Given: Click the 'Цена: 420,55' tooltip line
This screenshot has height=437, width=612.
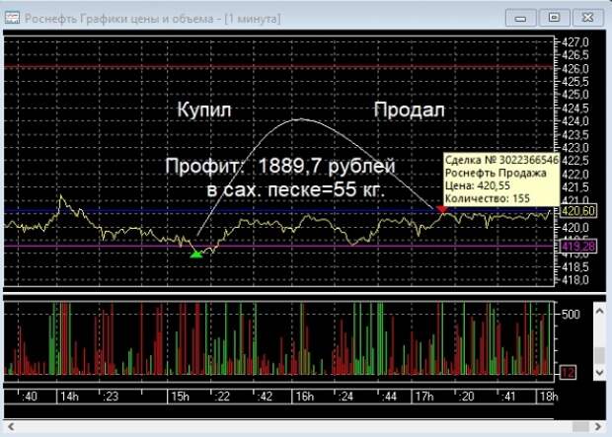Looking at the screenshot, I should pyautogui.click(x=478, y=185).
